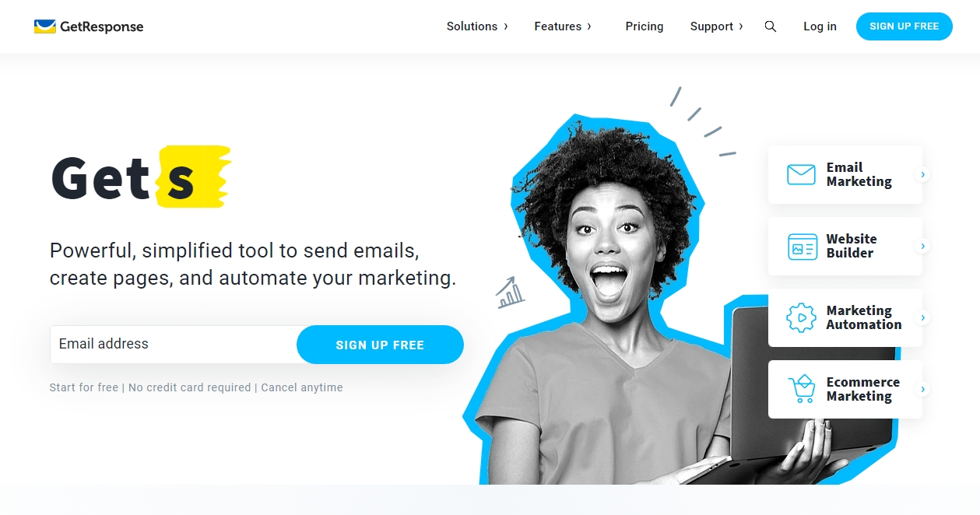Select the Website Builder page icon
980x515 pixels.
pos(802,247)
